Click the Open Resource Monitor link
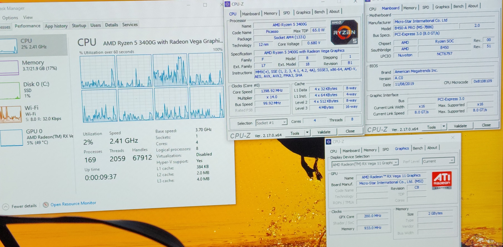 [73, 204]
